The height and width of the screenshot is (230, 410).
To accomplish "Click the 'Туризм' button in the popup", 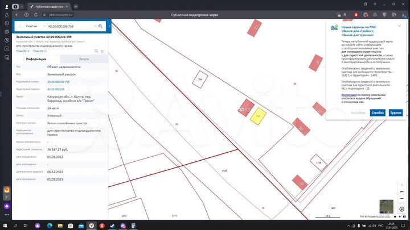I will [x=396, y=113].
